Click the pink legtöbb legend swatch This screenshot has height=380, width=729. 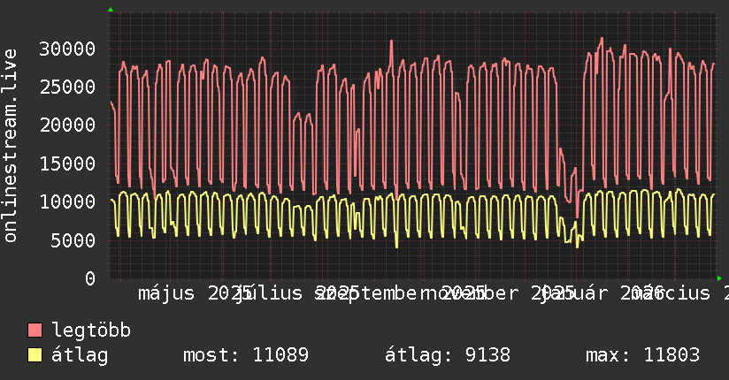pyautogui.click(x=35, y=331)
